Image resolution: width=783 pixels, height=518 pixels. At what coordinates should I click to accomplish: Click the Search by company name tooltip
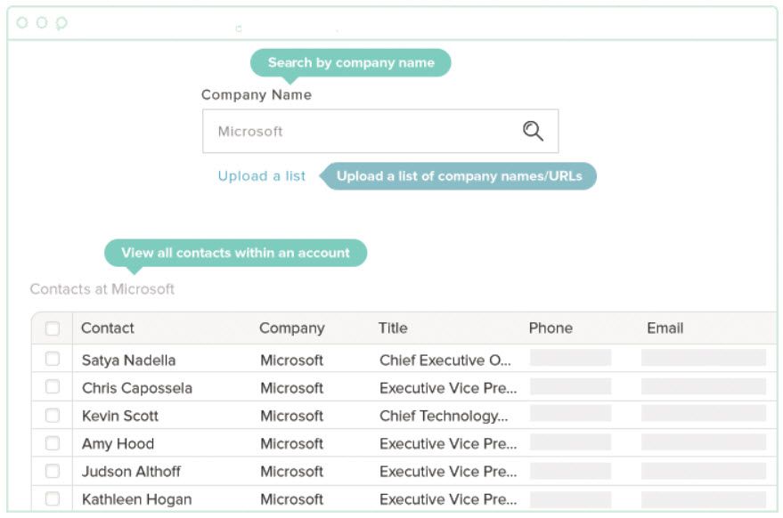click(351, 62)
